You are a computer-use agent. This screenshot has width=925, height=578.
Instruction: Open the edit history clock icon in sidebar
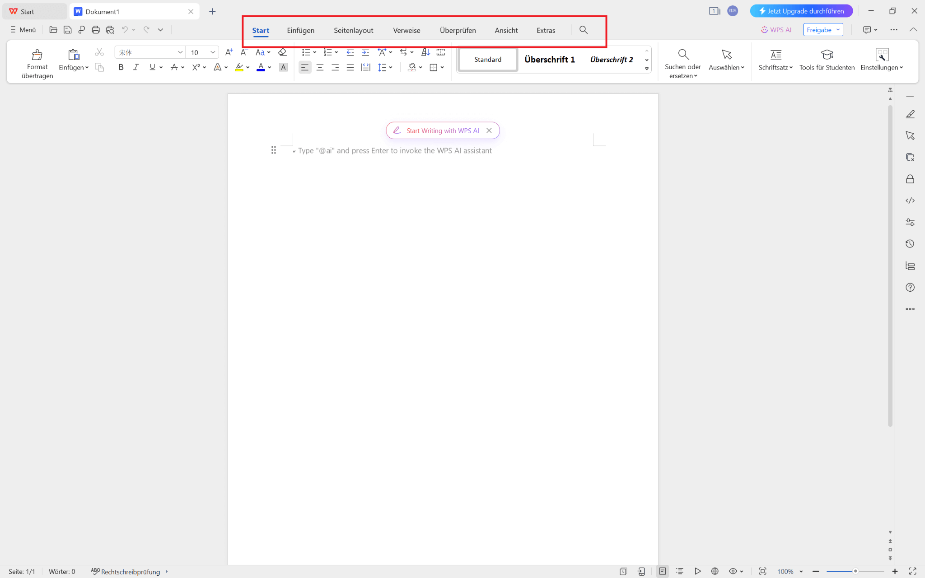(911, 243)
